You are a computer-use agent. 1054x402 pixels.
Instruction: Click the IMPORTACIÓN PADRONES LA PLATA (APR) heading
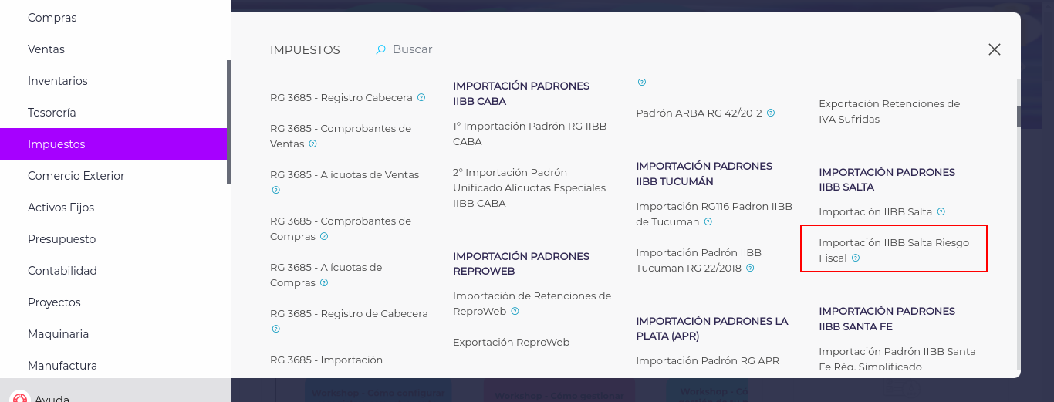coord(712,329)
